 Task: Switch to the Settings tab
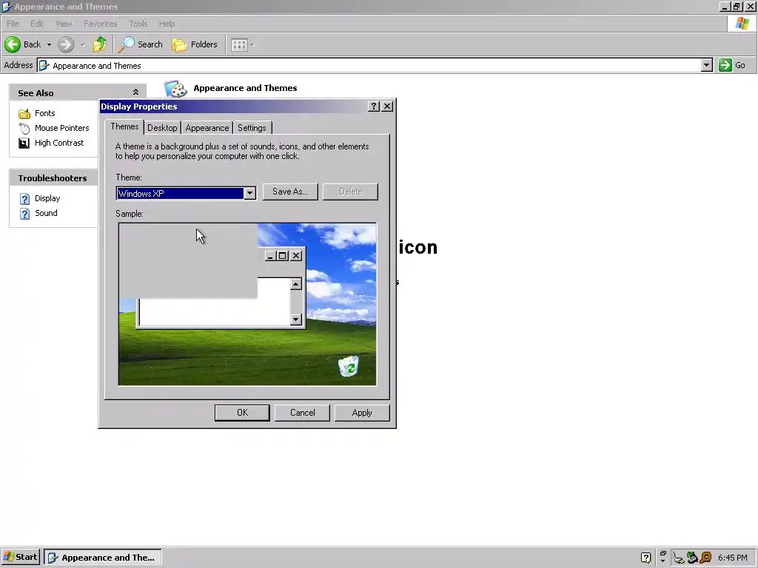[252, 128]
